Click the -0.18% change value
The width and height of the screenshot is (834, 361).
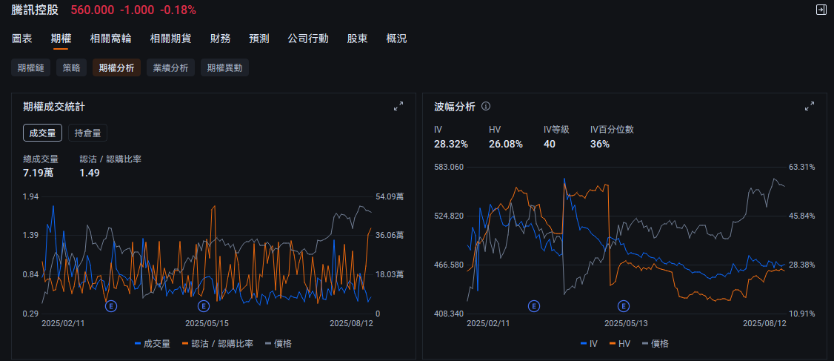coord(179,10)
